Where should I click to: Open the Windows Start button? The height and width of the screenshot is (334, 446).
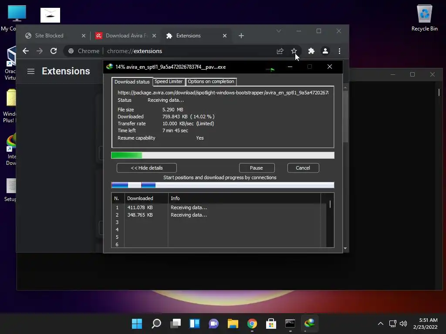pyautogui.click(x=137, y=324)
